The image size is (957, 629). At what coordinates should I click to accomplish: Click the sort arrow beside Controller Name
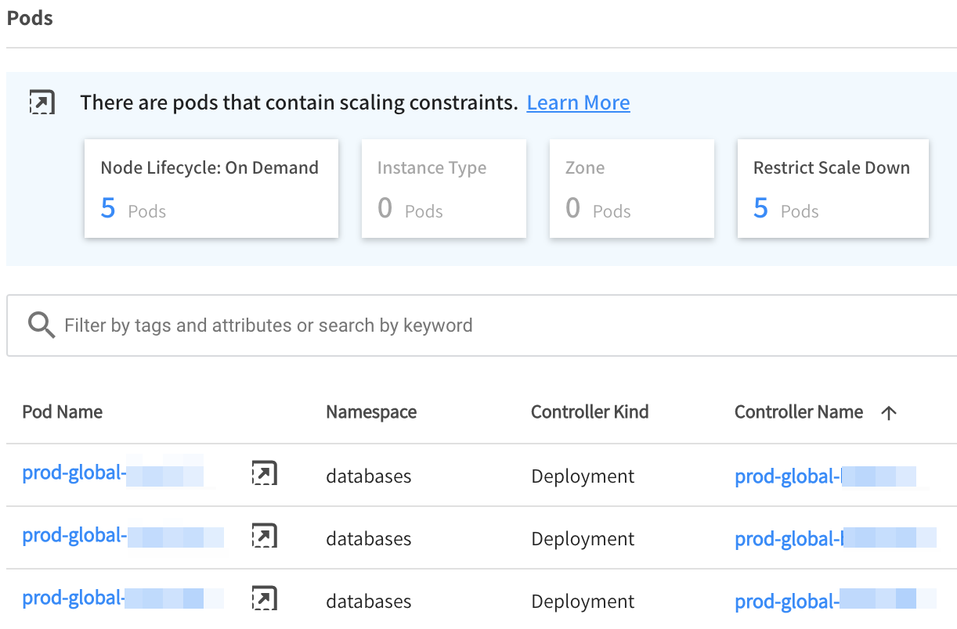tap(888, 413)
